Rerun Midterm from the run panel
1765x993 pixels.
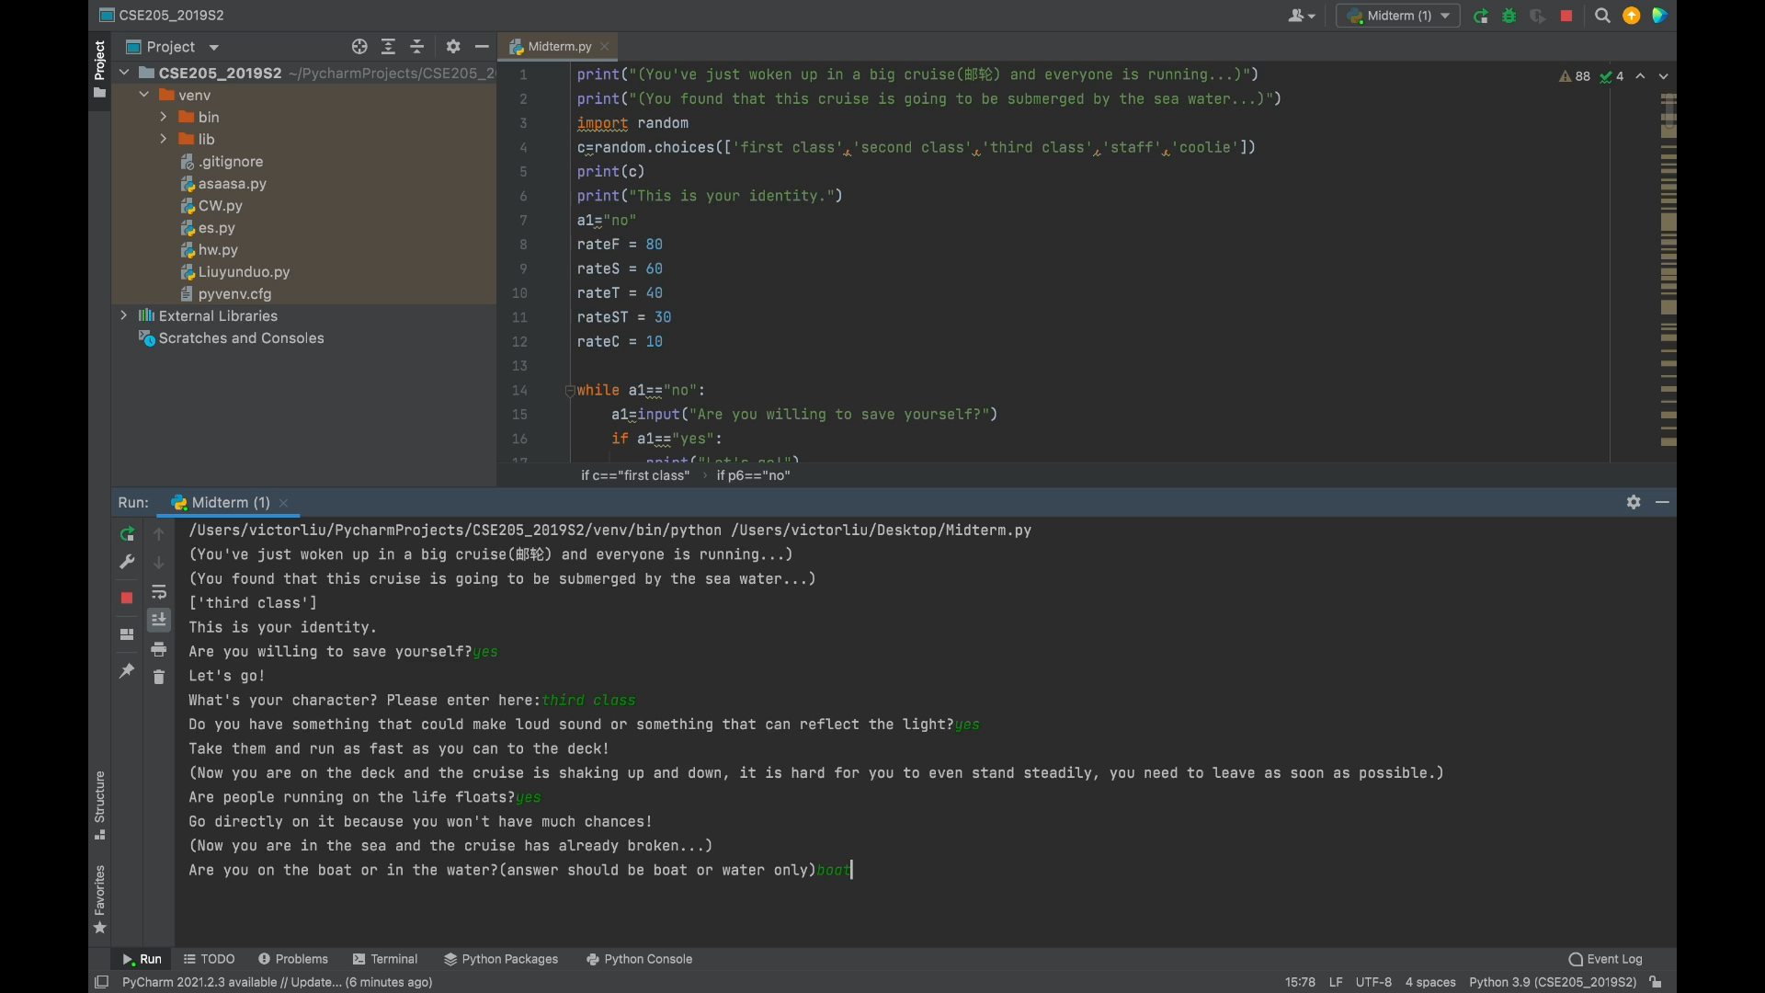(127, 533)
